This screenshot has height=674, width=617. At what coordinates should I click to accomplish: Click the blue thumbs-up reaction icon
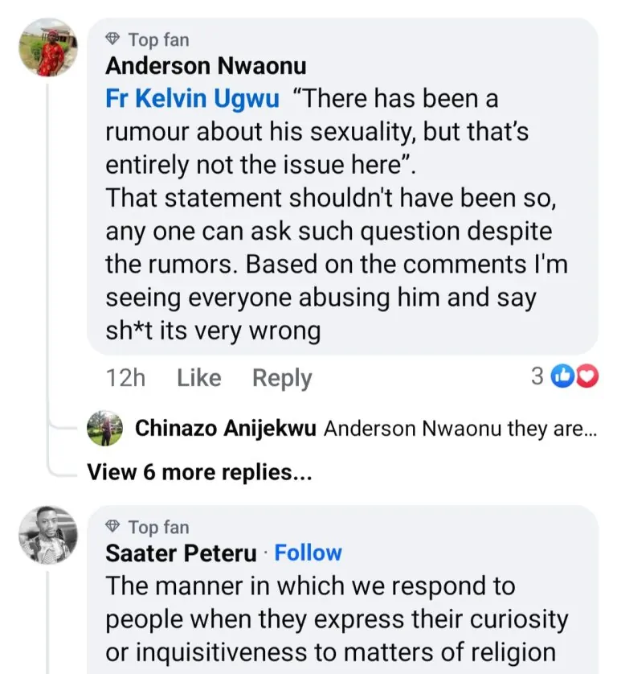pos(564,376)
